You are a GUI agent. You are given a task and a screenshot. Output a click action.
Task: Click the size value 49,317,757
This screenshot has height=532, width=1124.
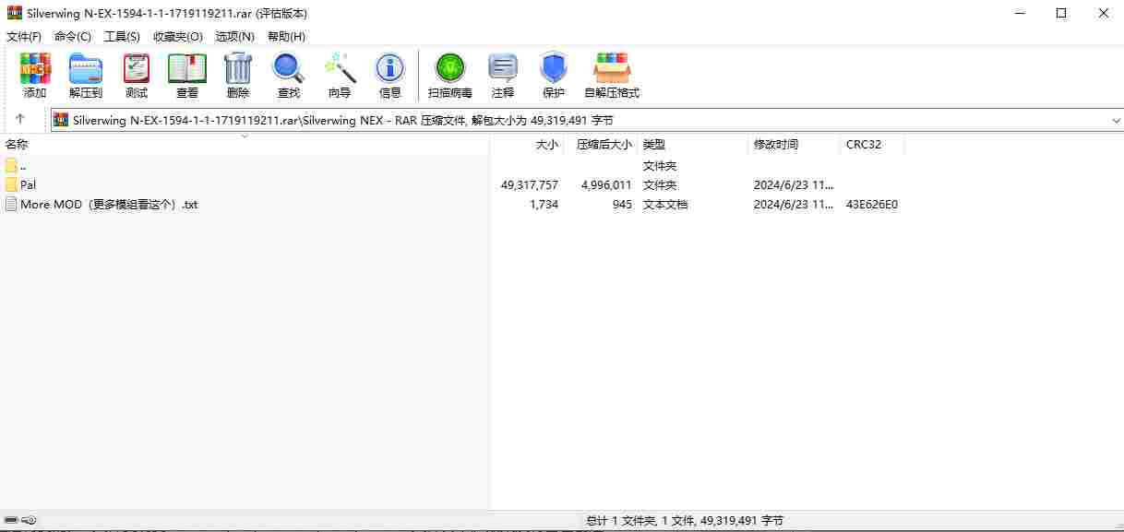point(530,184)
